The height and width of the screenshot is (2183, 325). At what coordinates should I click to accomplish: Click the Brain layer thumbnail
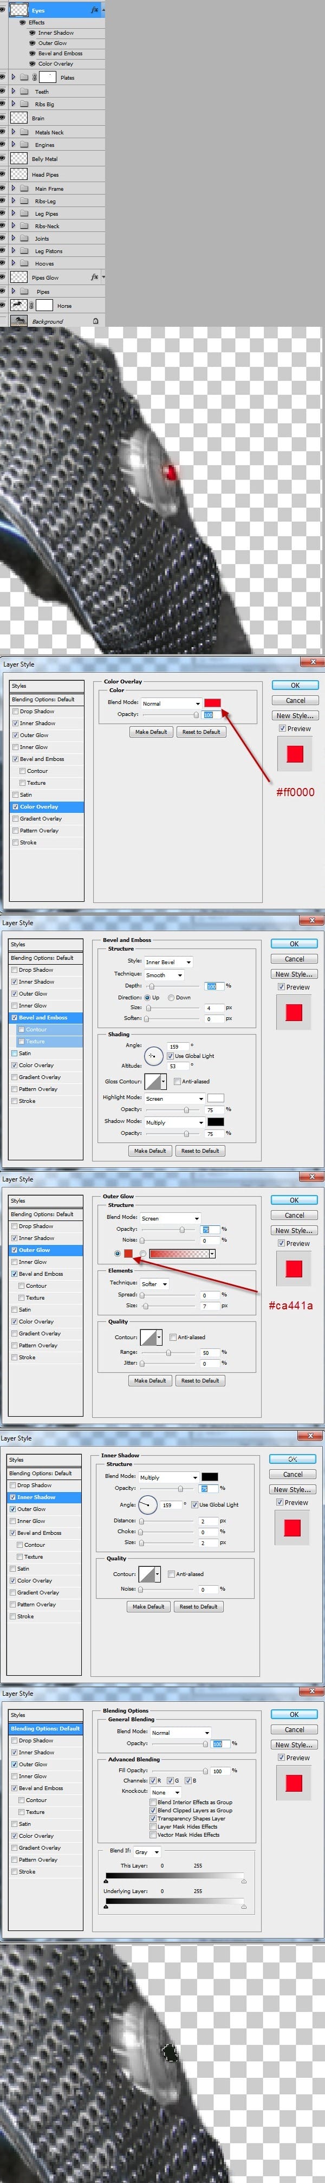(18, 118)
